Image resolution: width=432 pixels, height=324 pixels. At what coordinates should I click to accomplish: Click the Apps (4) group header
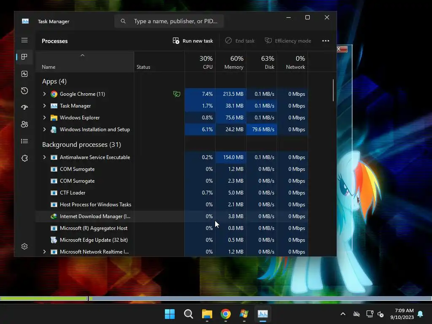[54, 81]
